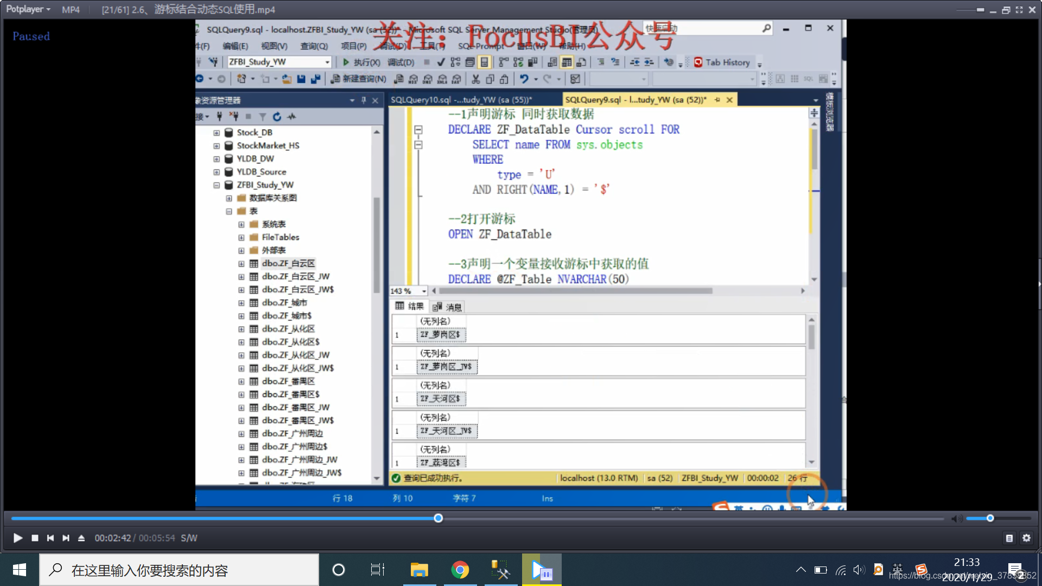Click the Potplayer play button

17,538
